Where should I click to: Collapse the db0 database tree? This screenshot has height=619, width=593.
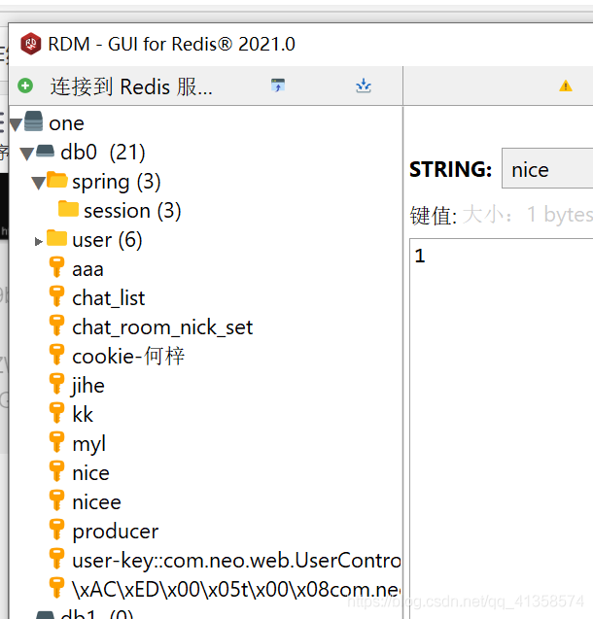tap(26, 153)
